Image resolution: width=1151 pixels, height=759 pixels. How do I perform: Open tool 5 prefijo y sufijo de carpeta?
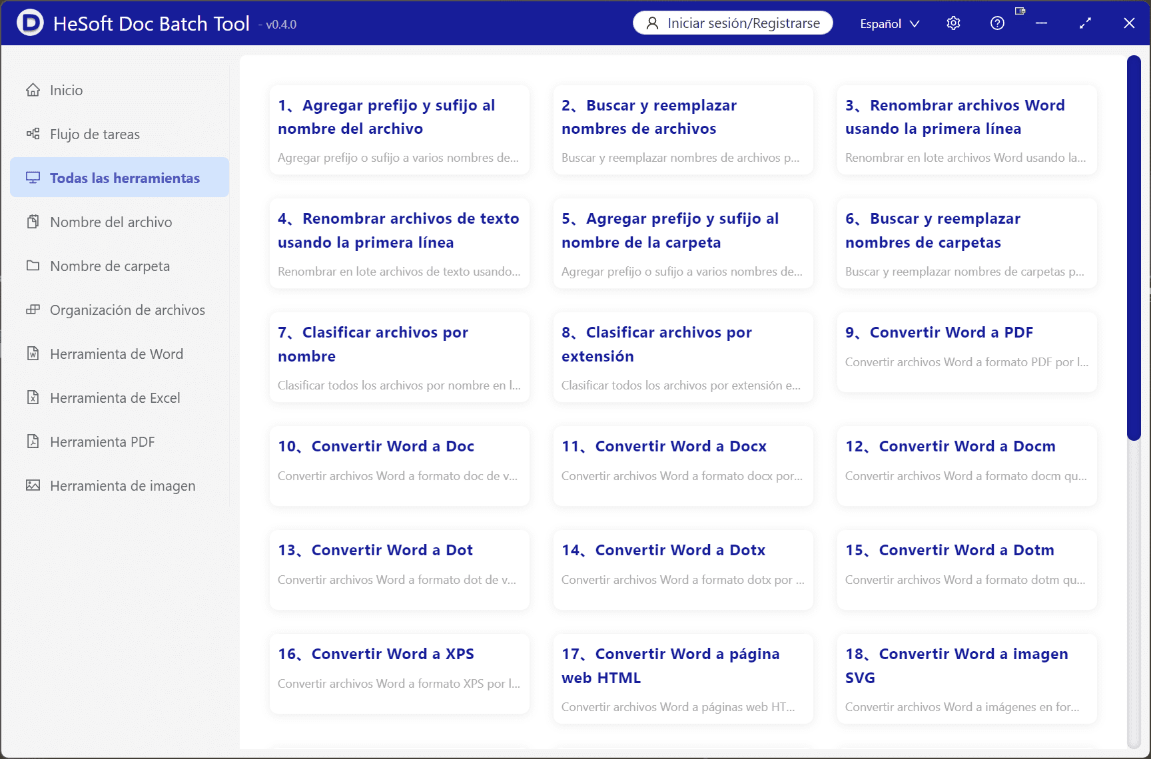pyautogui.click(x=683, y=244)
